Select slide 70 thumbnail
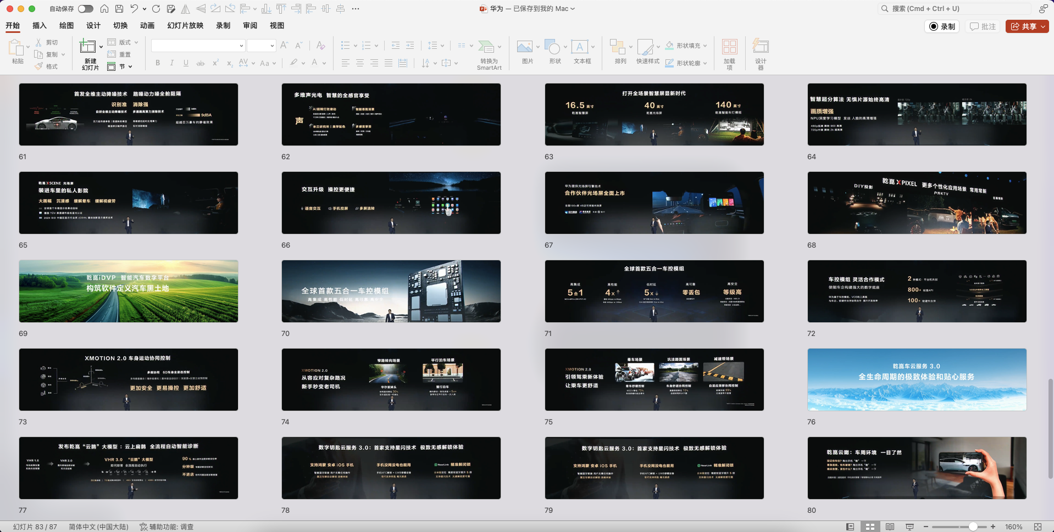Image resolution: width=1054 pixels, height=532 pixels. click(x=391, y=291)
